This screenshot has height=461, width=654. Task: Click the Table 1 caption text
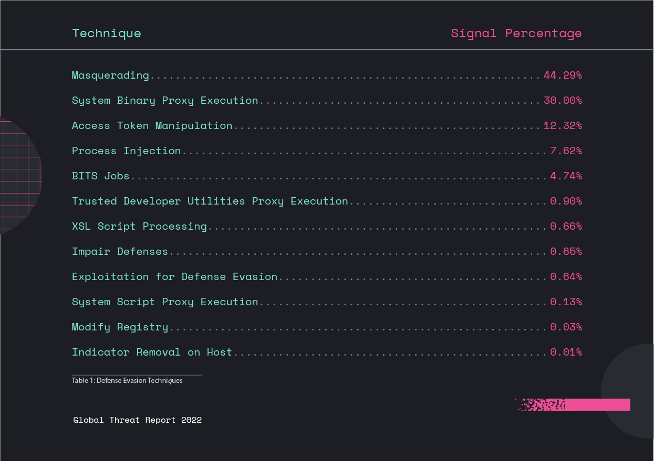127,381
